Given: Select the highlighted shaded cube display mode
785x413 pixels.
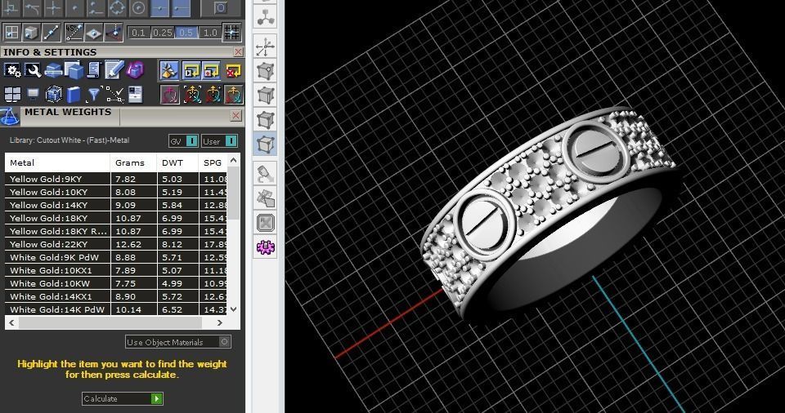Looking at the screenshot, I should (x=265, y=144).
